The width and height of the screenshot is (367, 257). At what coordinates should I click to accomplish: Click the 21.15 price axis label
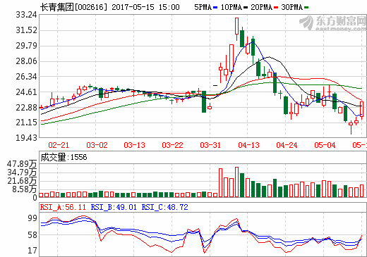[x=26, y=123]
